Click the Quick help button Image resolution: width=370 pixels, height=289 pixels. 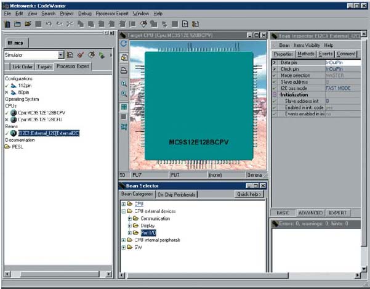click(x=249, y=194)
